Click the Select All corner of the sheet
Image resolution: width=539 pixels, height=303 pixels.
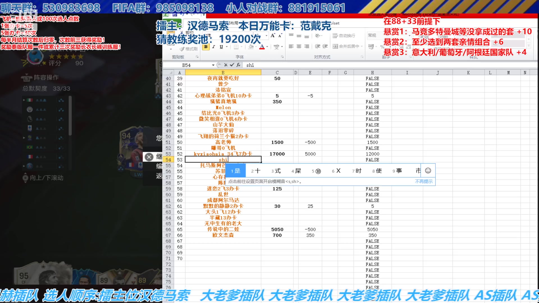click(x=168, y=73)
